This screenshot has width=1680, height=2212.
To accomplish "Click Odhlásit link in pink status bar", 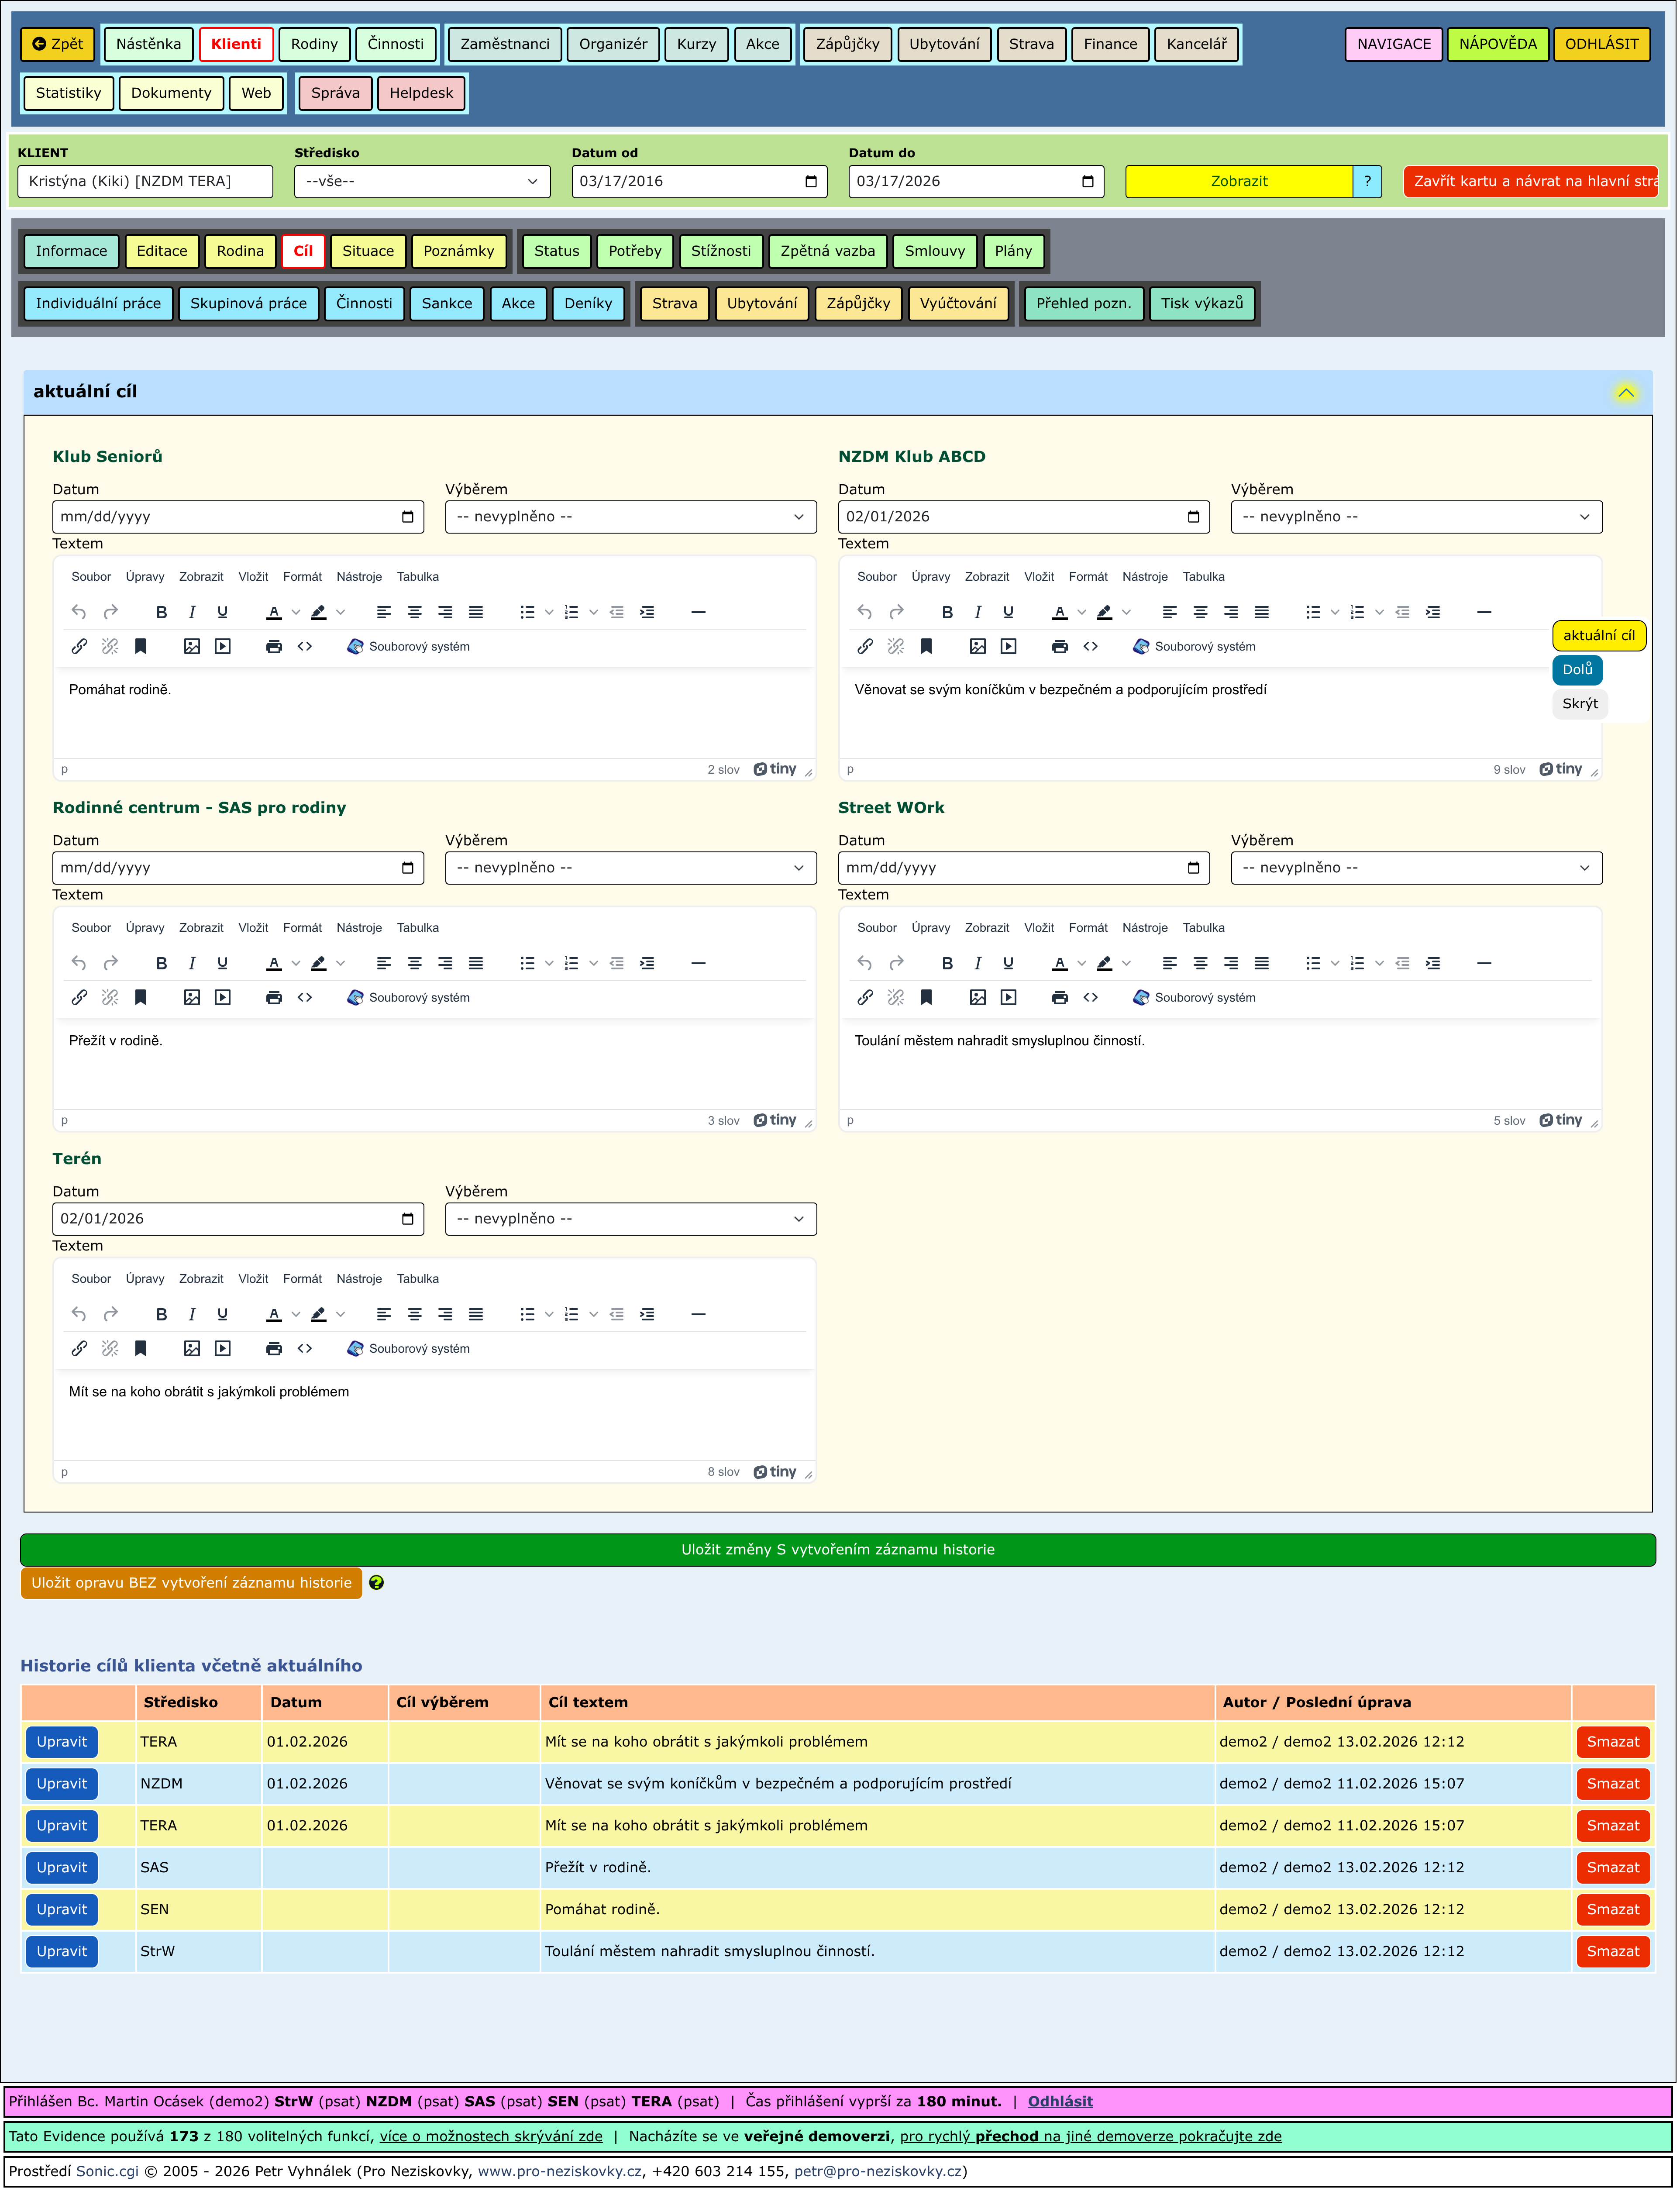I will (1060, 2102).
